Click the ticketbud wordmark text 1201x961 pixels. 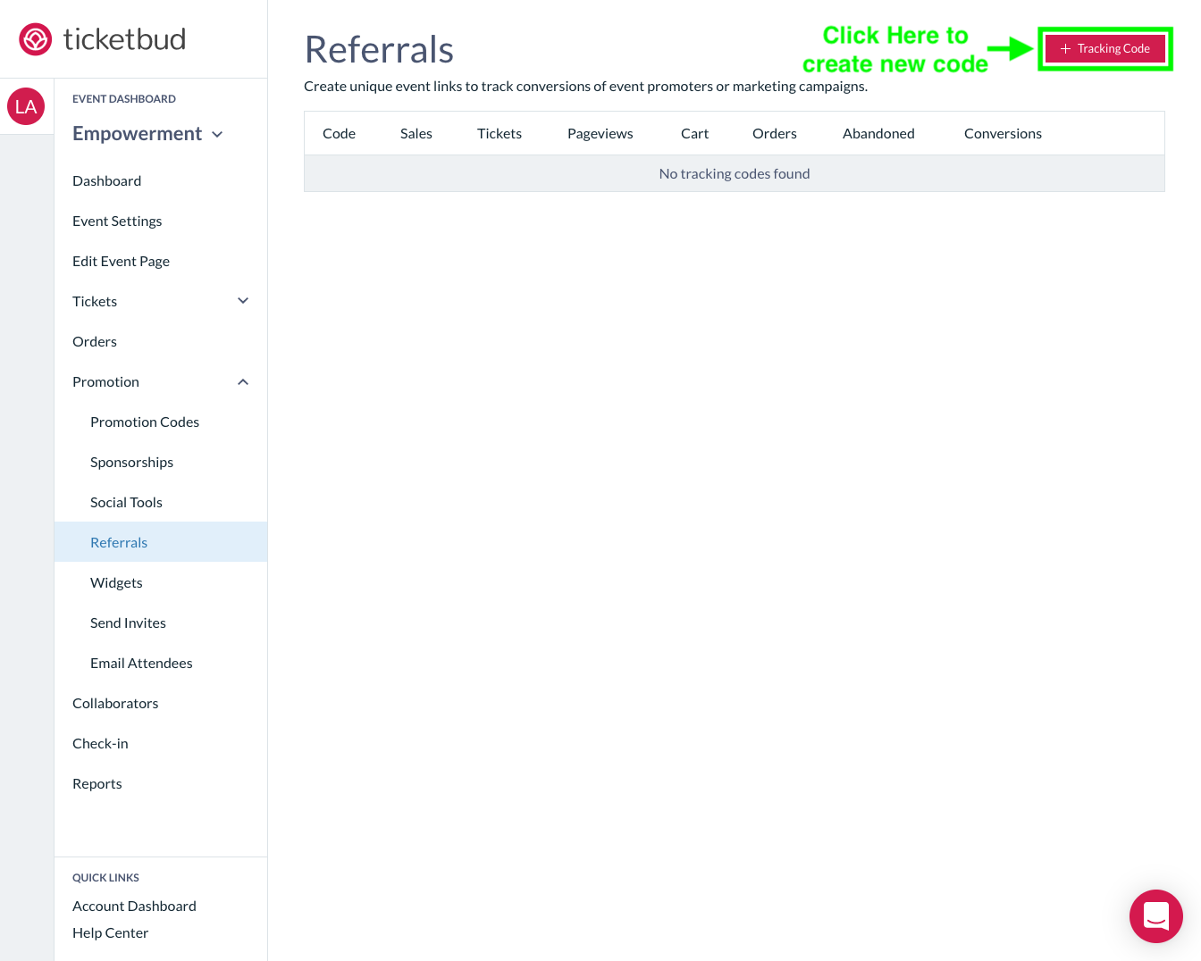click(125, 39)
